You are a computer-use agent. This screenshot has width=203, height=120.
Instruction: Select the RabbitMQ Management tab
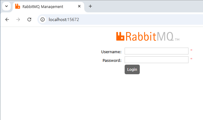click(x=48, y=7)
